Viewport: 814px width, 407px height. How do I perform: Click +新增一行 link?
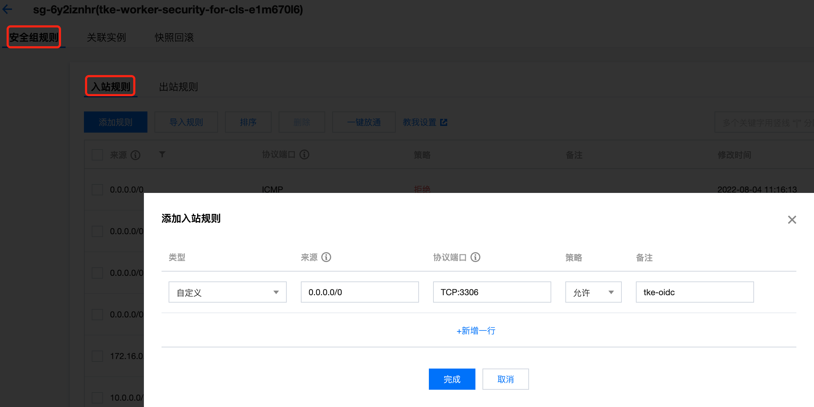[476, 330]
